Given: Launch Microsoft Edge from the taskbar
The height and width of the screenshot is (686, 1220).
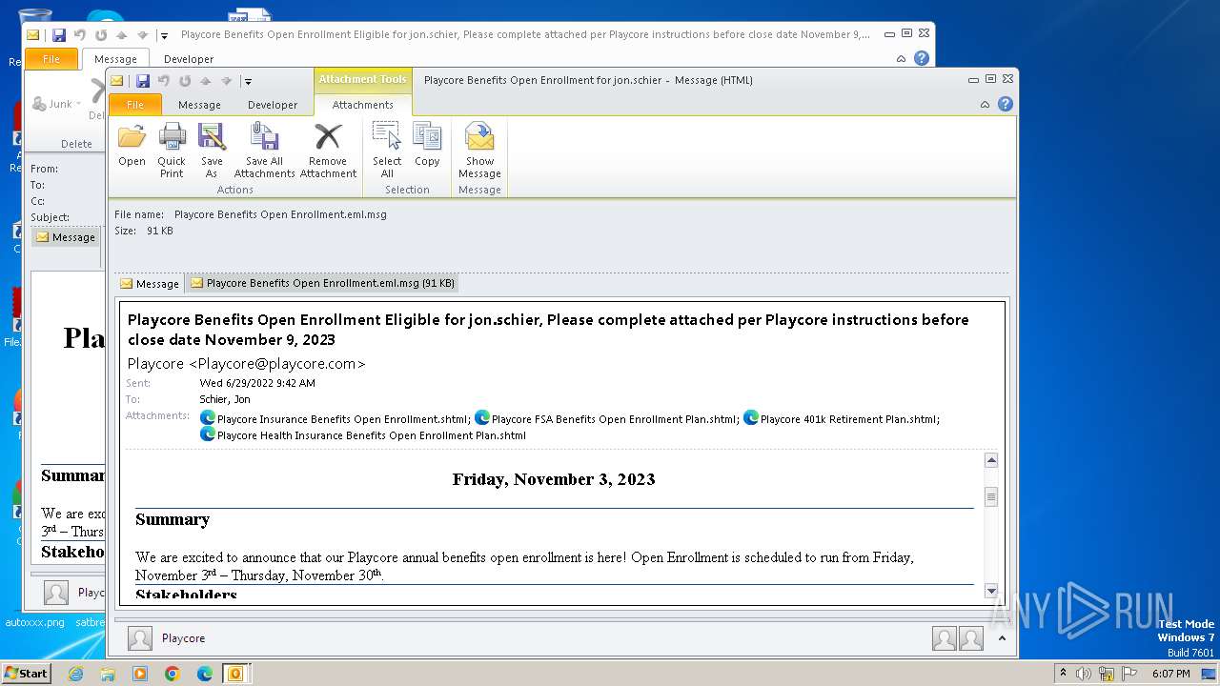Looking at the screenshot, I should [205, 674].
